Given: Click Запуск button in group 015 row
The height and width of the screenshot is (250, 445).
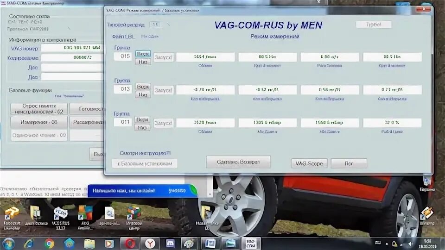Looking at the screenshot, I should [x=164, y=57].
